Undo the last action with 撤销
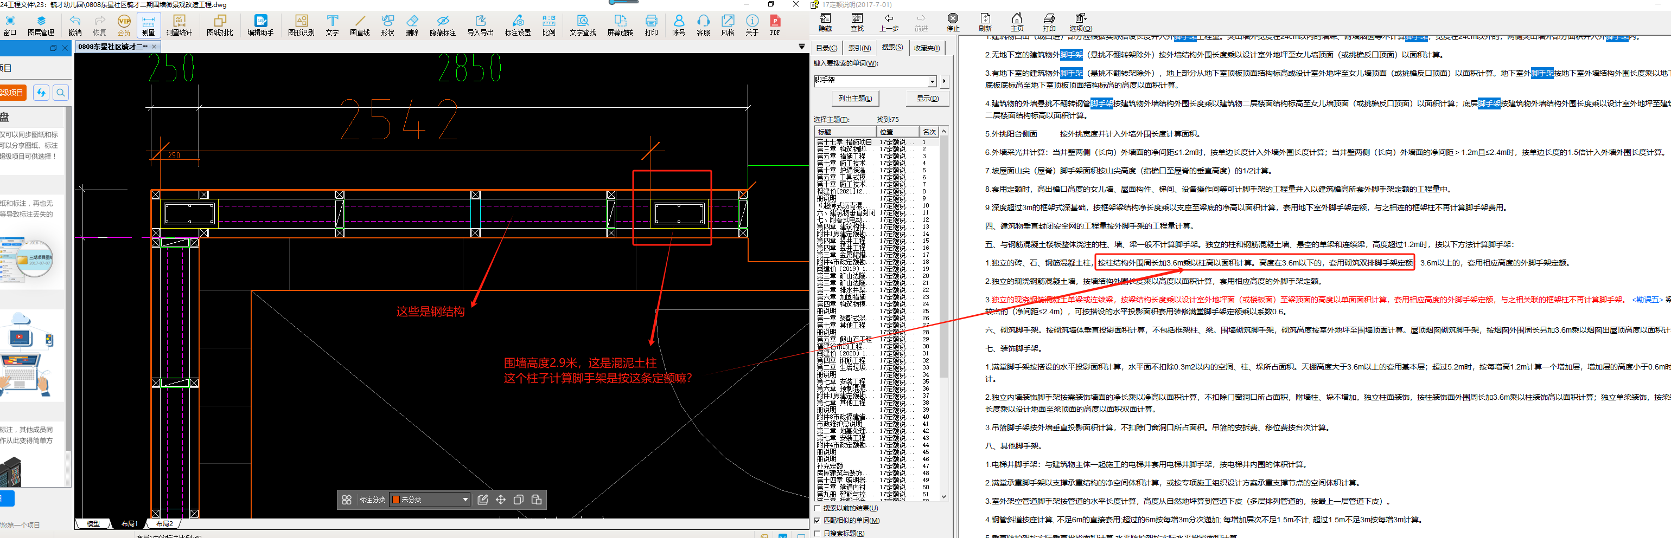Screen dimensions: 1671x538 click(75, 25)
